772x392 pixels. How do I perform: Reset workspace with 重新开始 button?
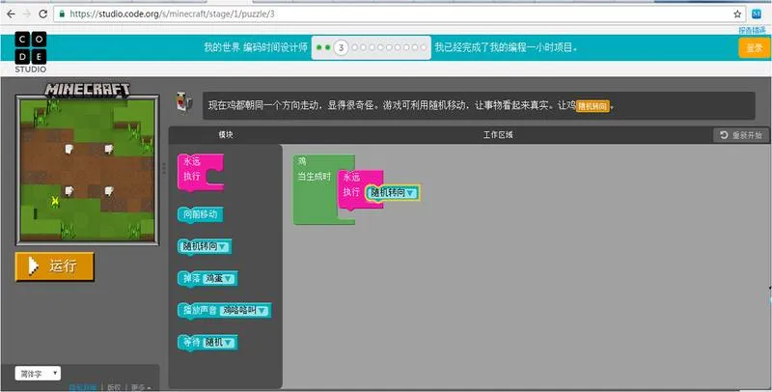(x=741, y=135)
